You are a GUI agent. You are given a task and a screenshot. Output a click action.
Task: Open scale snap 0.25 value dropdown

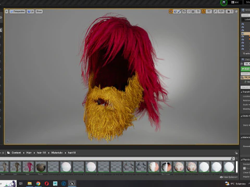(221, 11)
